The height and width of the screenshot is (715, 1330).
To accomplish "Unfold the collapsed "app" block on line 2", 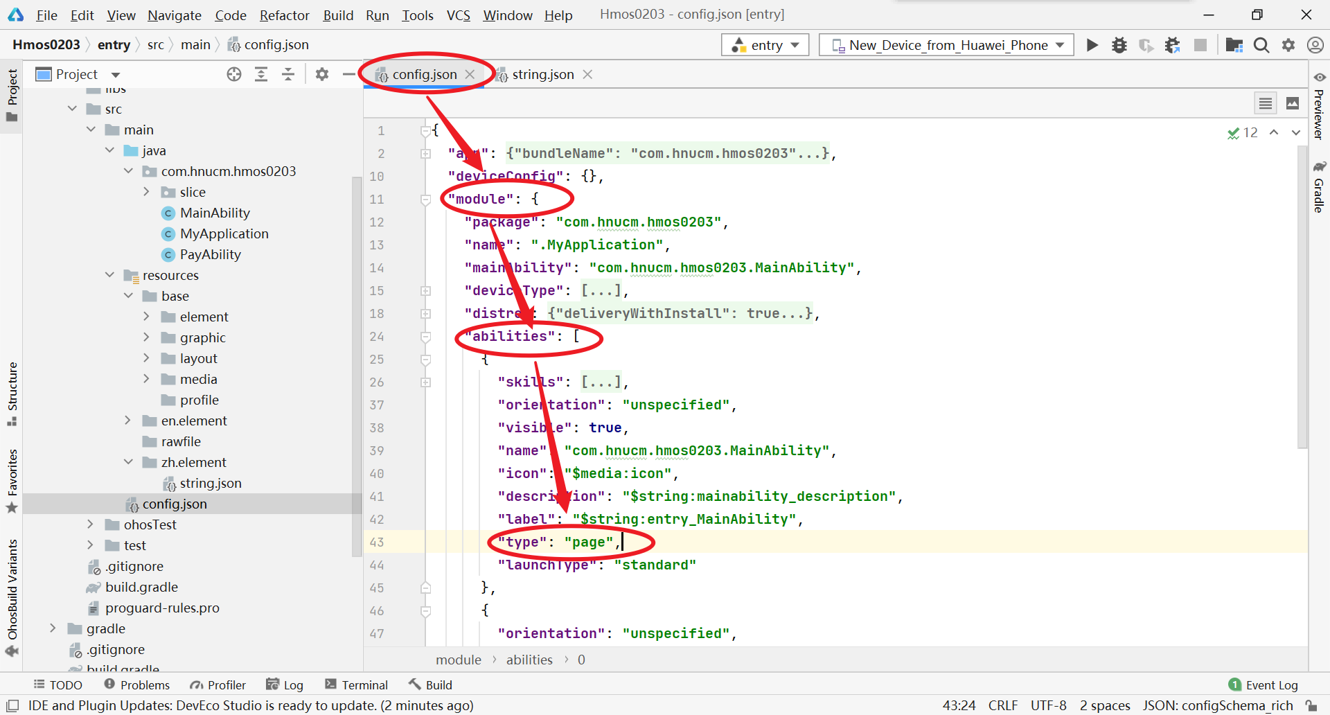I will coord(426,154).
